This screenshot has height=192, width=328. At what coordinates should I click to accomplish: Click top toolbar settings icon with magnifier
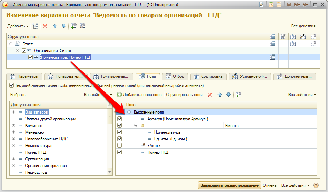(83, 26)
